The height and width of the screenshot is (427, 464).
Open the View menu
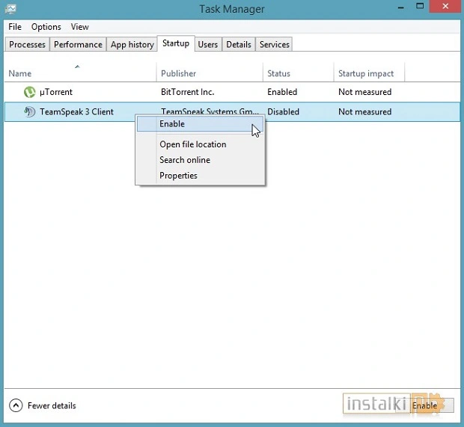pyautogui.click(x=79, y=27)
